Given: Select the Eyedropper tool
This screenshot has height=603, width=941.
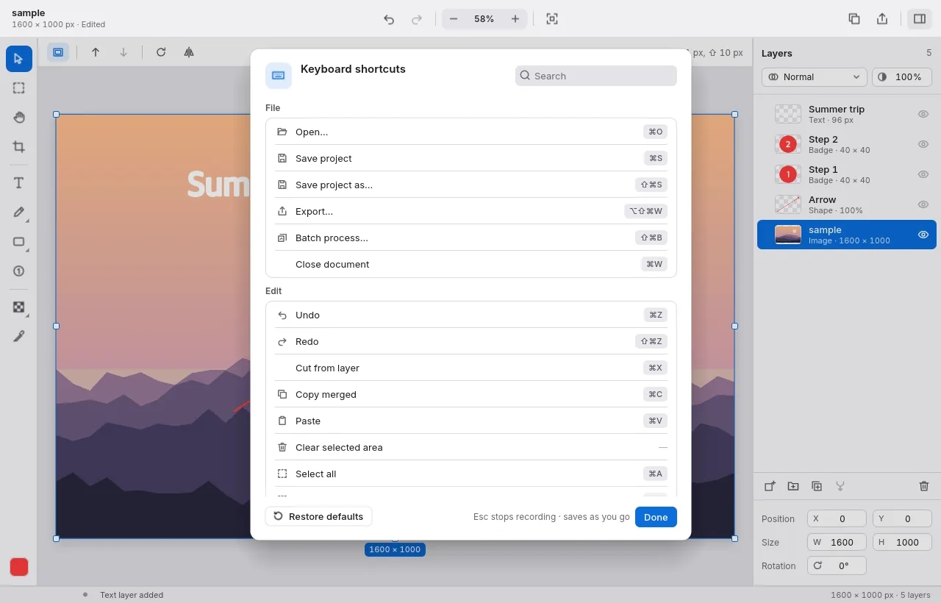Looking at the screenshot, I should (x=19, y=336).
